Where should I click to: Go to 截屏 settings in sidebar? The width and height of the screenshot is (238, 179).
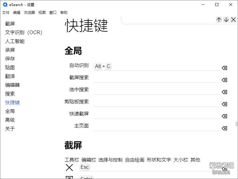tap(10, 24)
